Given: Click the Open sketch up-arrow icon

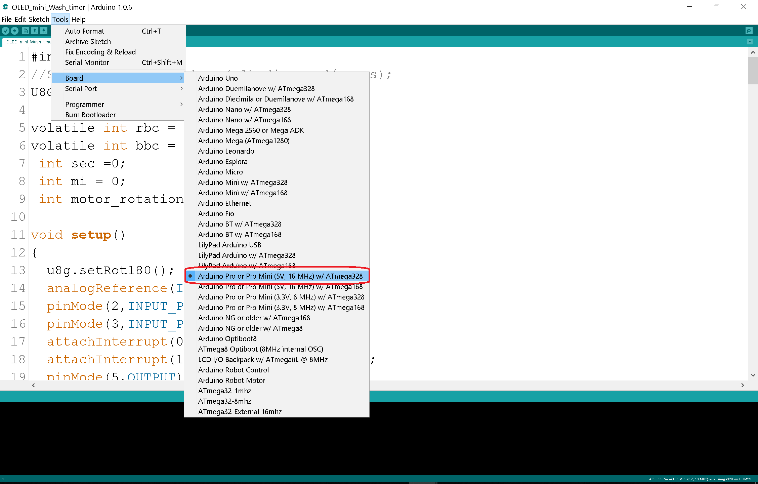Looking at the screenshot, I should [35, 31].
